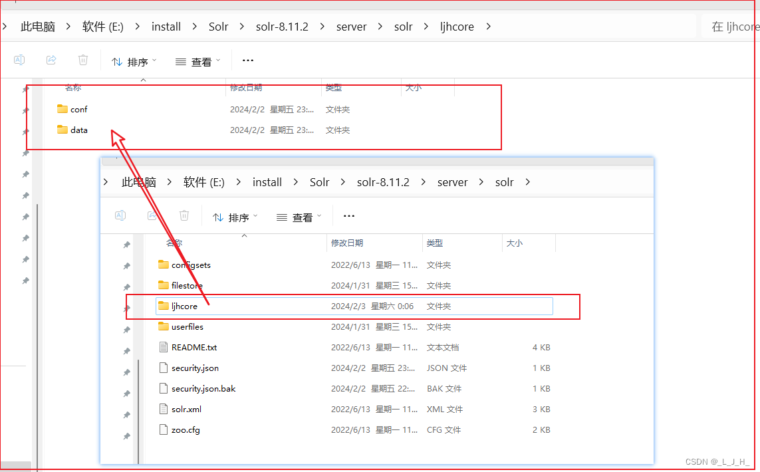Image resolution: width=760 pixels, height=472 pixels.
Task: Open 排序 sort dropdown in front solr window
Action: [235, 217]
